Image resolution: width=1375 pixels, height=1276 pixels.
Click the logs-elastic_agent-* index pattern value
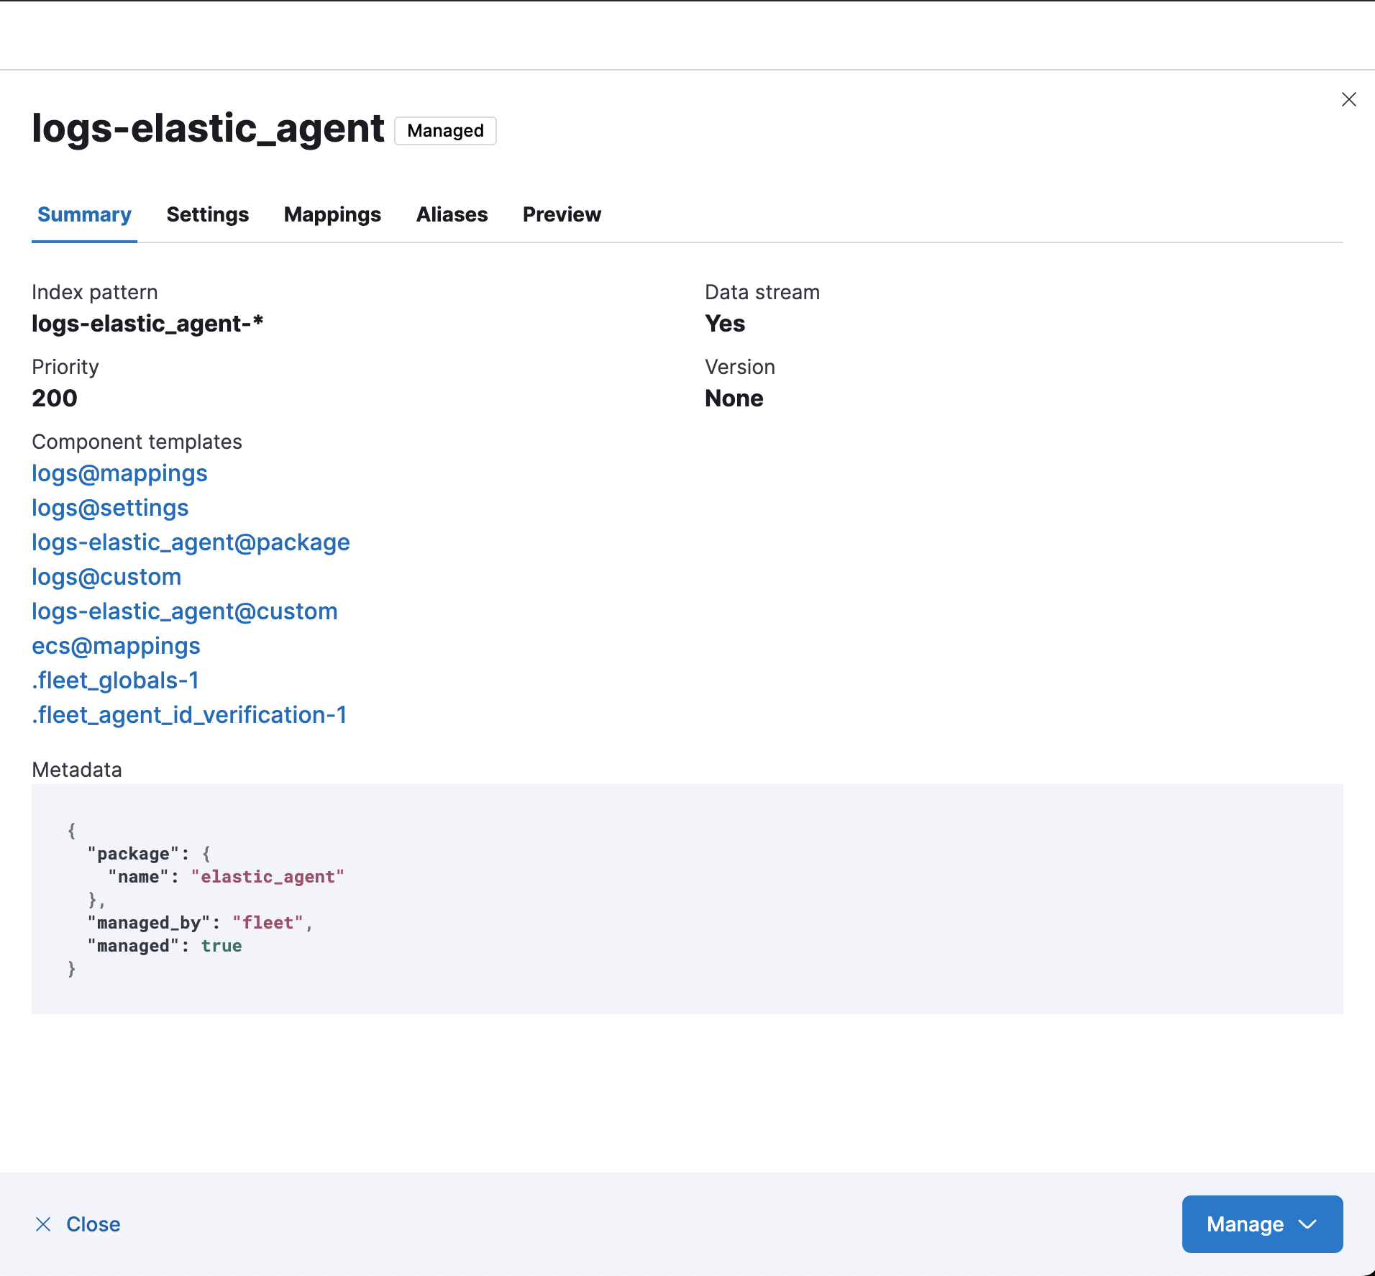(147, 324)
